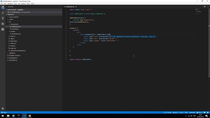Select the AddStudent.js editor tab
Image resolution: width=210 pixels, height=118 pixels.
tap(70, 7)
